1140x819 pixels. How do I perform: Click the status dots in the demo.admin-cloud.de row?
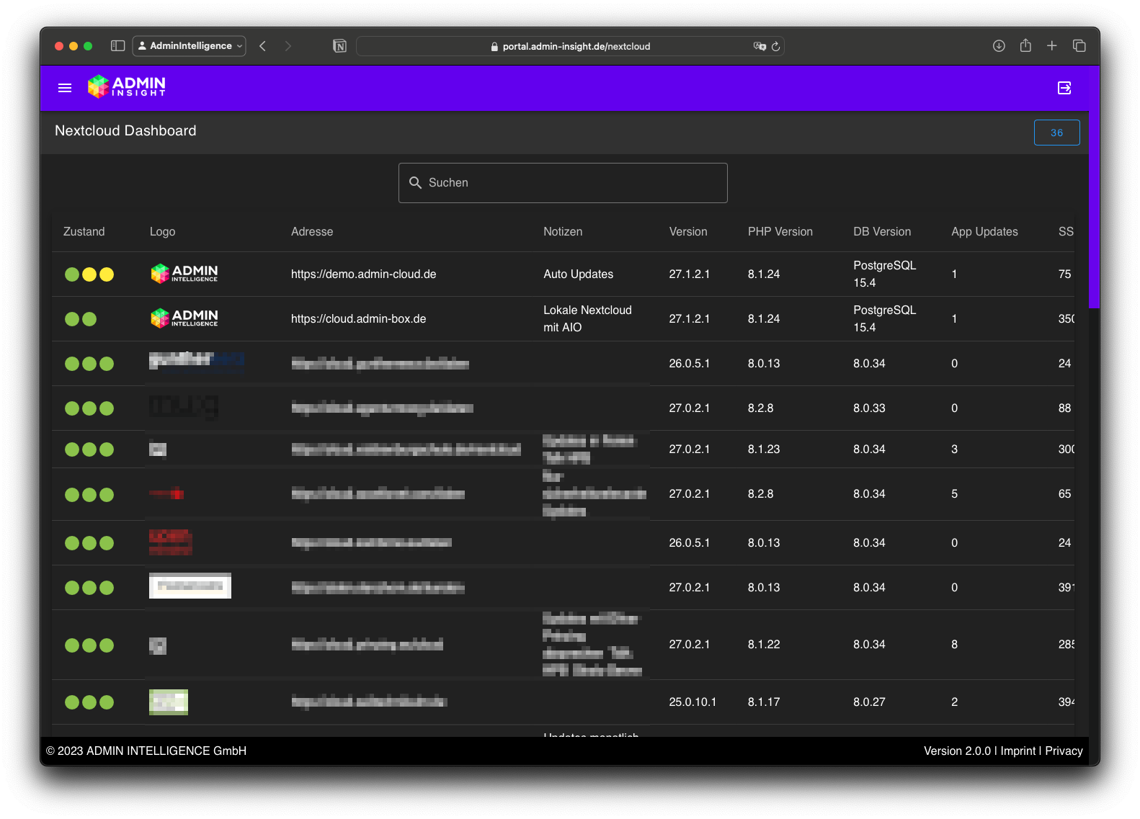point(89,274)
